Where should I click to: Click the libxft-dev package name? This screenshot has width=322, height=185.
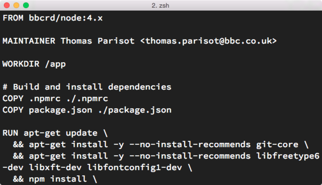(55, 167)
